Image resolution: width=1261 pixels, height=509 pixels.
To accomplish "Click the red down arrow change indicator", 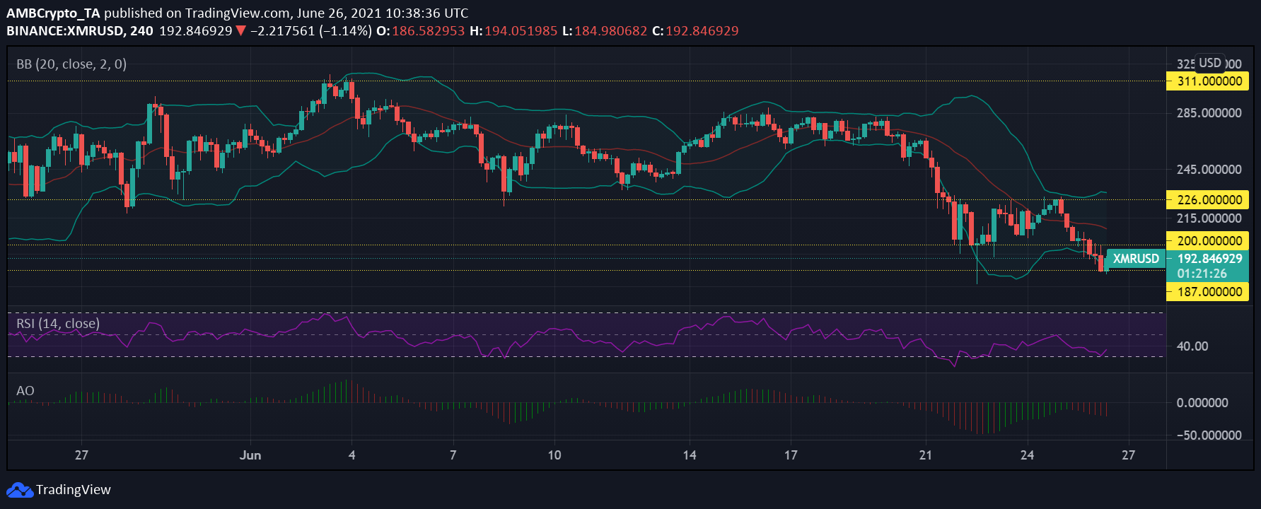I will point(241,31).
